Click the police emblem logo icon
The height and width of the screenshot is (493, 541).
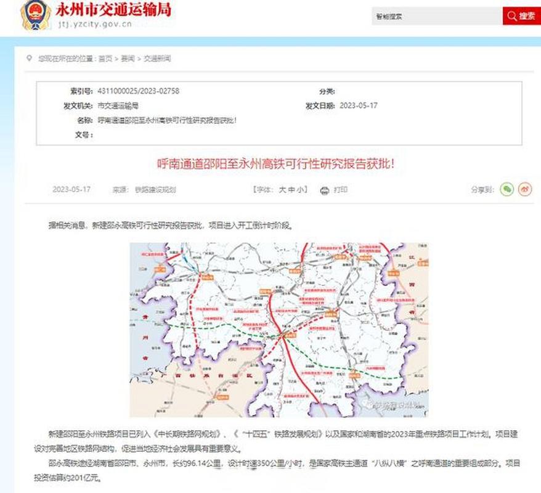click(x=34, y=14)
